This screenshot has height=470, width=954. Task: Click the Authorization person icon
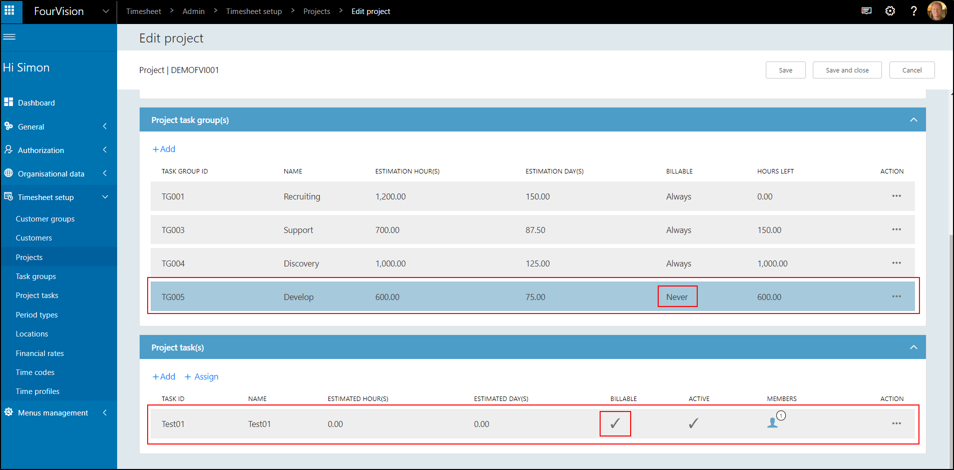[9, 149]
